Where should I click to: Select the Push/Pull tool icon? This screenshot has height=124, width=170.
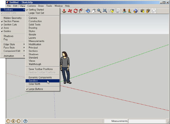click(64, 11)
